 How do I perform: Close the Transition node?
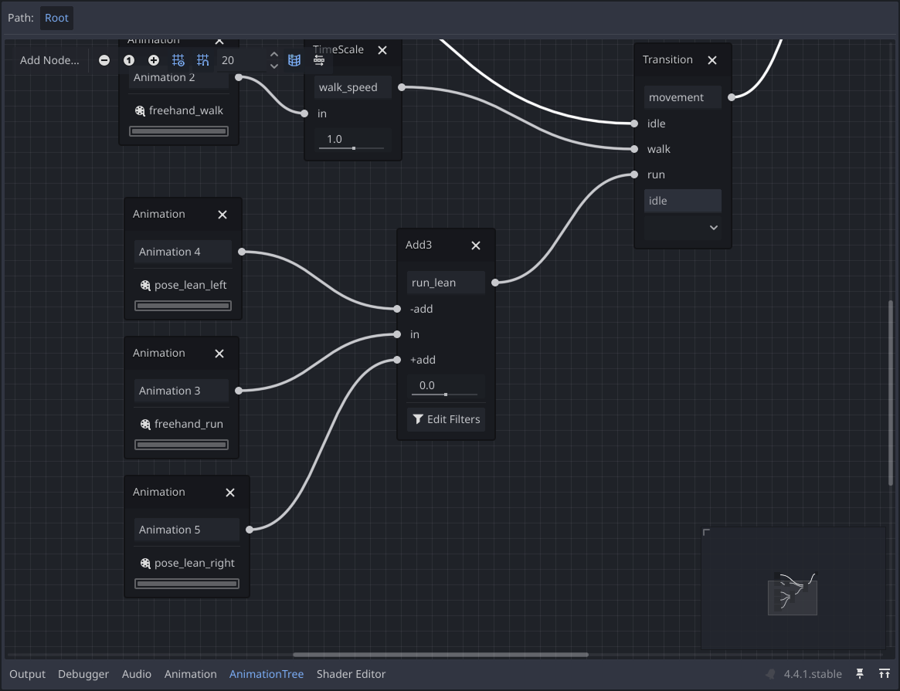click(x=712, y=60)
